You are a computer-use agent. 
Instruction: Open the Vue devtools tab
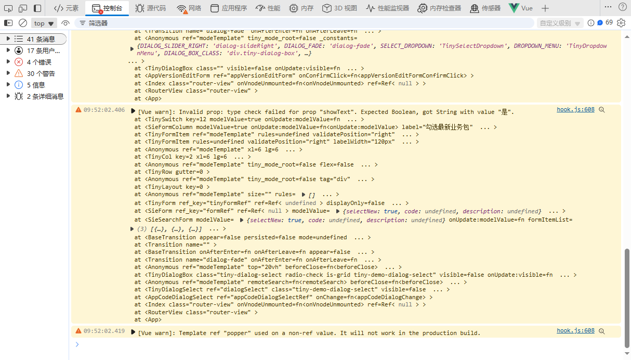point(521,8)
